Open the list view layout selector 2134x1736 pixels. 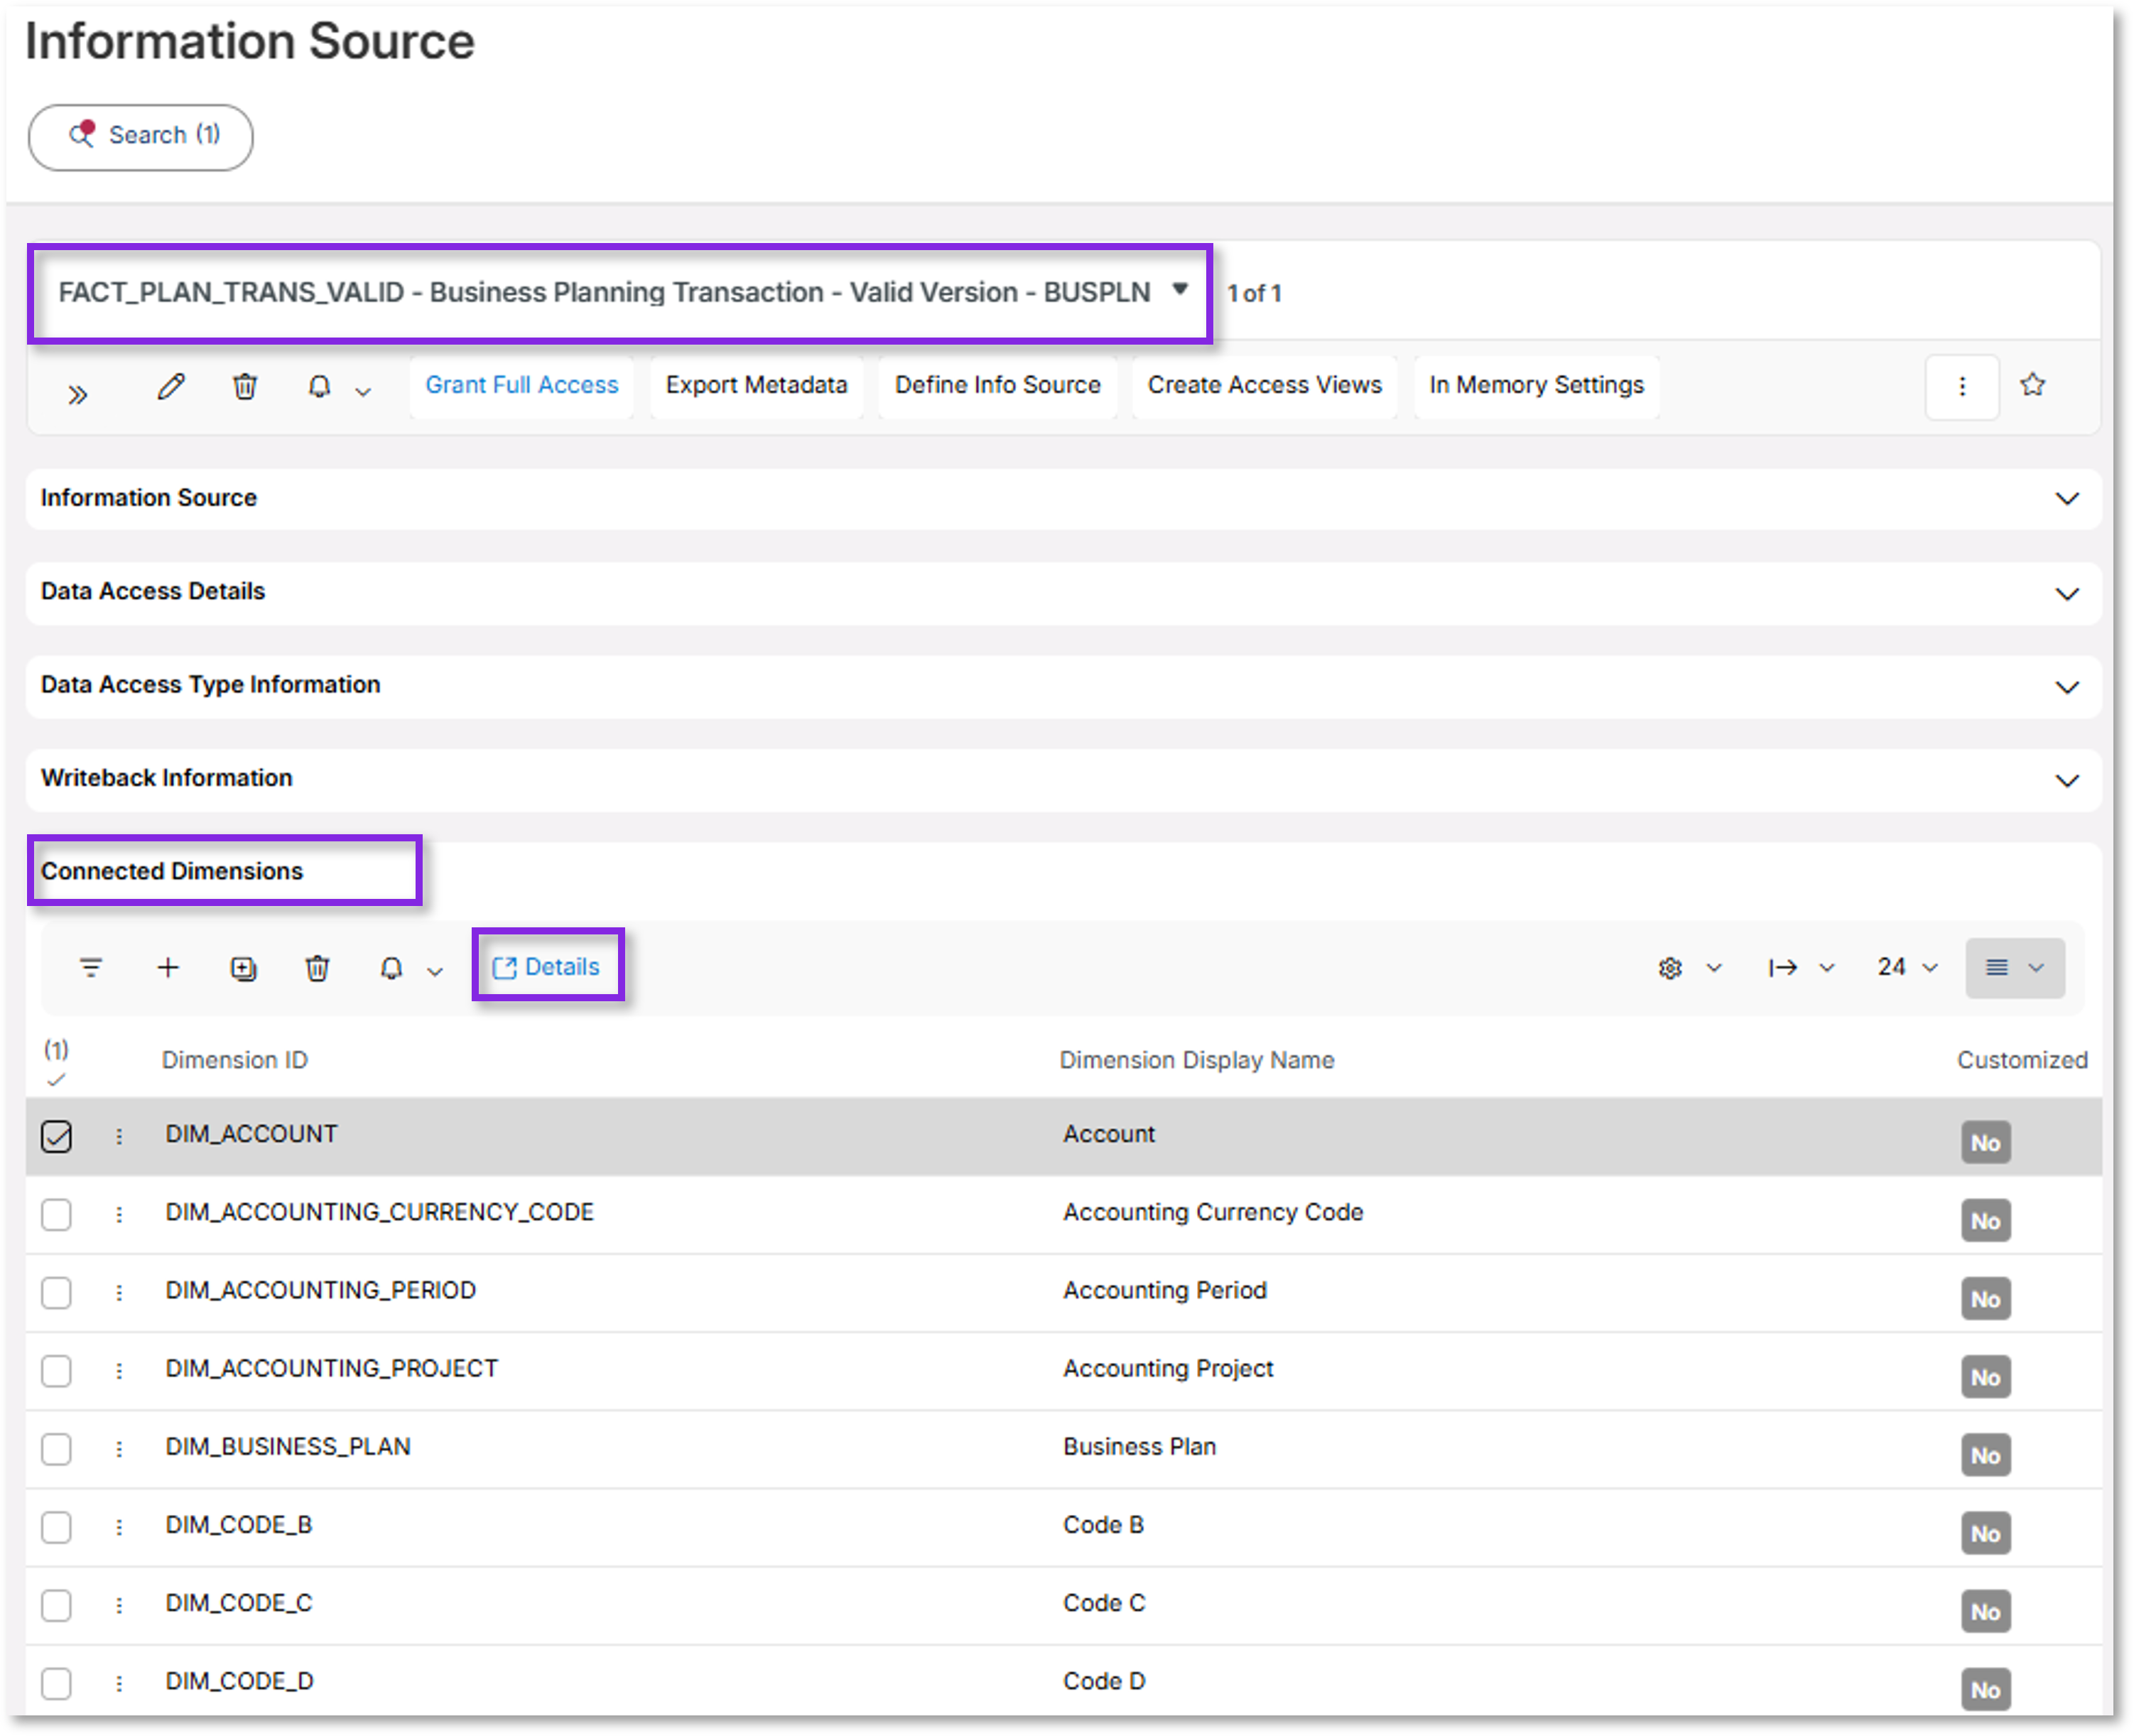(x=2015, y=968)
